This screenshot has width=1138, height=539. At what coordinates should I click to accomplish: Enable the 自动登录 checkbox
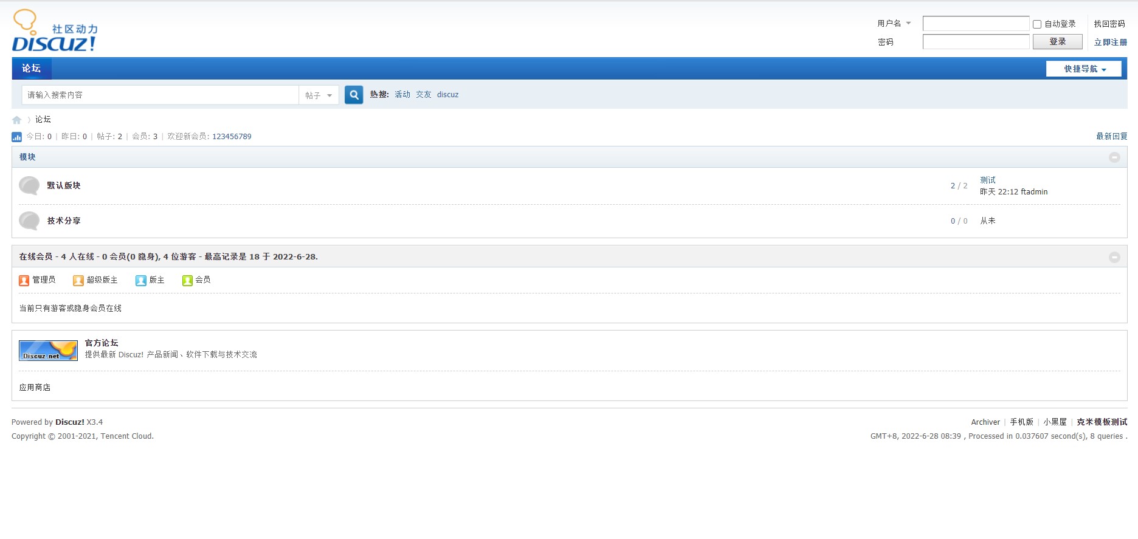pyautogui.click(x=1037, y=24)
